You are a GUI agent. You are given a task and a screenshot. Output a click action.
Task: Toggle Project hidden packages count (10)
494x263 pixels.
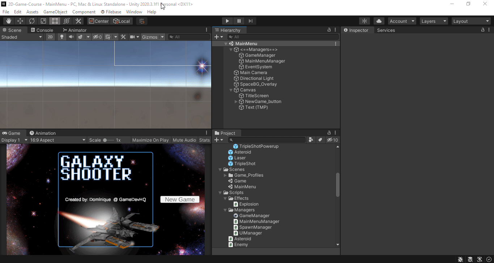point(332,140)
